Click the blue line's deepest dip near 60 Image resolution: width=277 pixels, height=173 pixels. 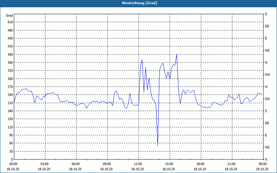158,146
